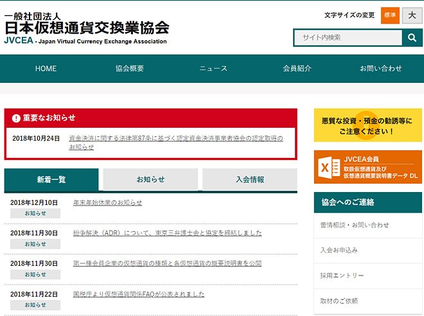Click お知らせ tag under 2018年12月10日
The width and height of the screenshot is (424, 316).
(x=35, y=213)
